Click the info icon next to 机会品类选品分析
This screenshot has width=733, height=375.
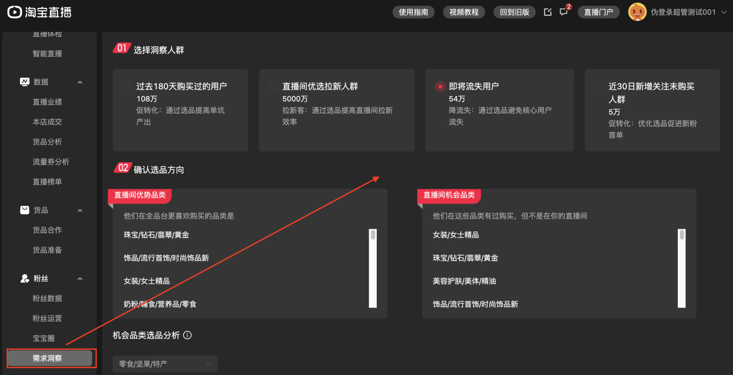187,335
